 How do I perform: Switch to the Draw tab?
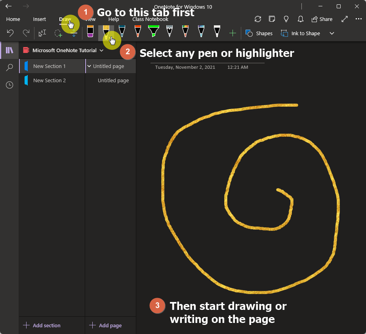click(x=65, y=19)
